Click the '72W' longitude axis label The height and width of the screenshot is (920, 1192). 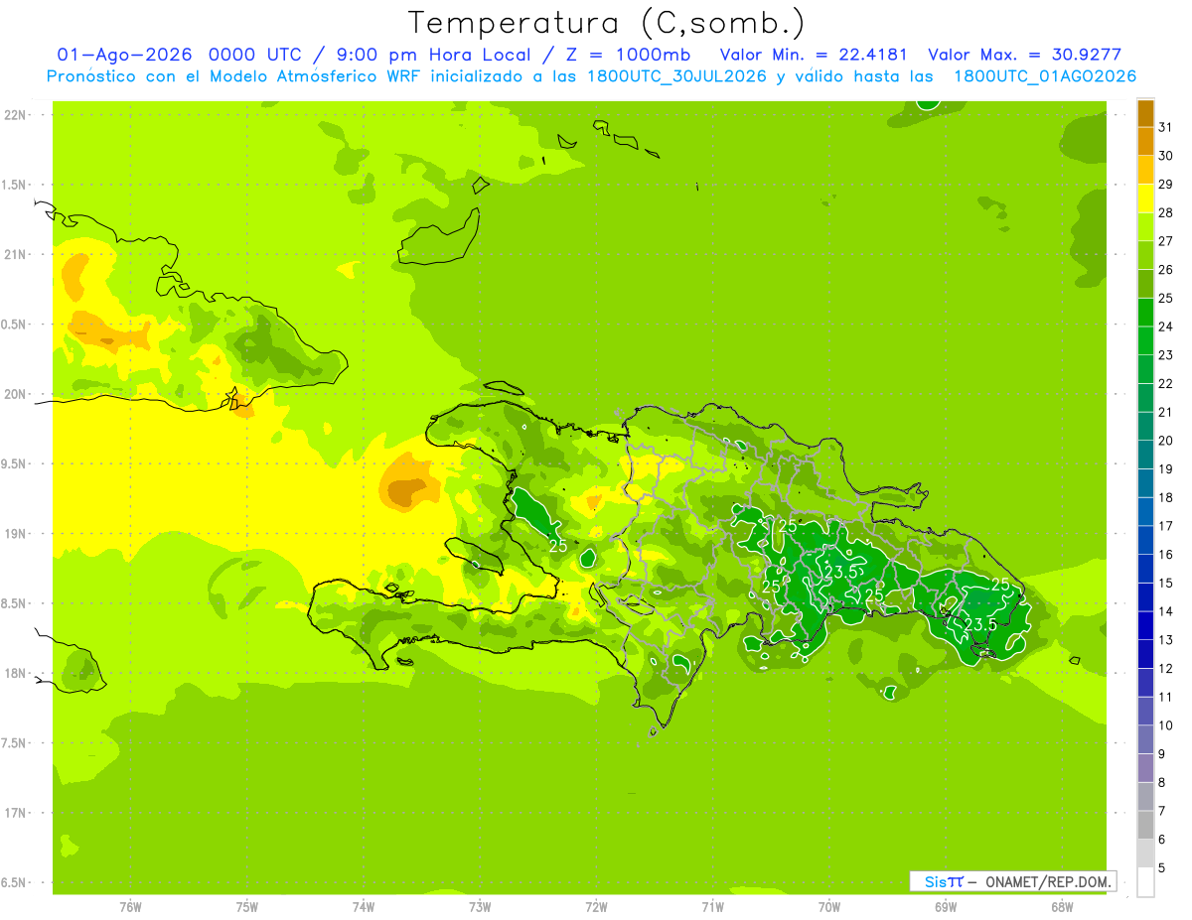pos(596,906)
